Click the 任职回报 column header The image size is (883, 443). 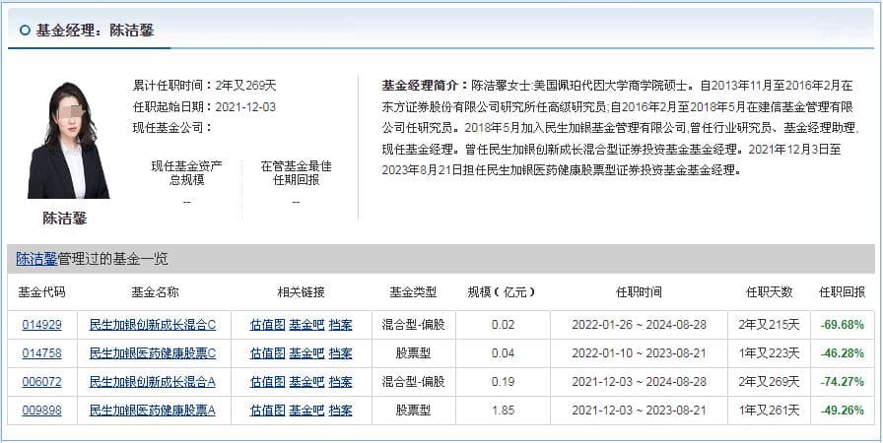[842, 292]
